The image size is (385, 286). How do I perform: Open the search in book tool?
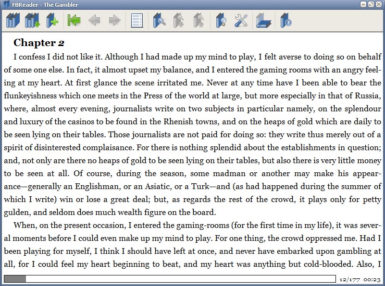coord(159,20)
